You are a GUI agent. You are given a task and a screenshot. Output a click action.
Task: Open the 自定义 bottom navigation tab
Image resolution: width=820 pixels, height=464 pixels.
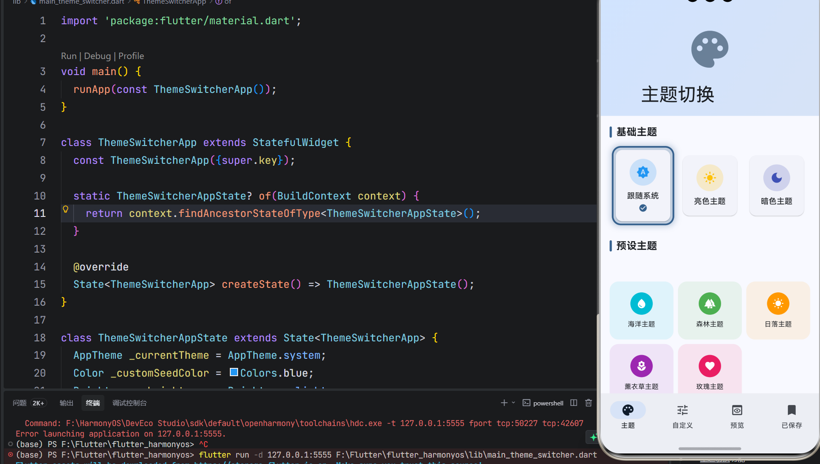point(682,415)
